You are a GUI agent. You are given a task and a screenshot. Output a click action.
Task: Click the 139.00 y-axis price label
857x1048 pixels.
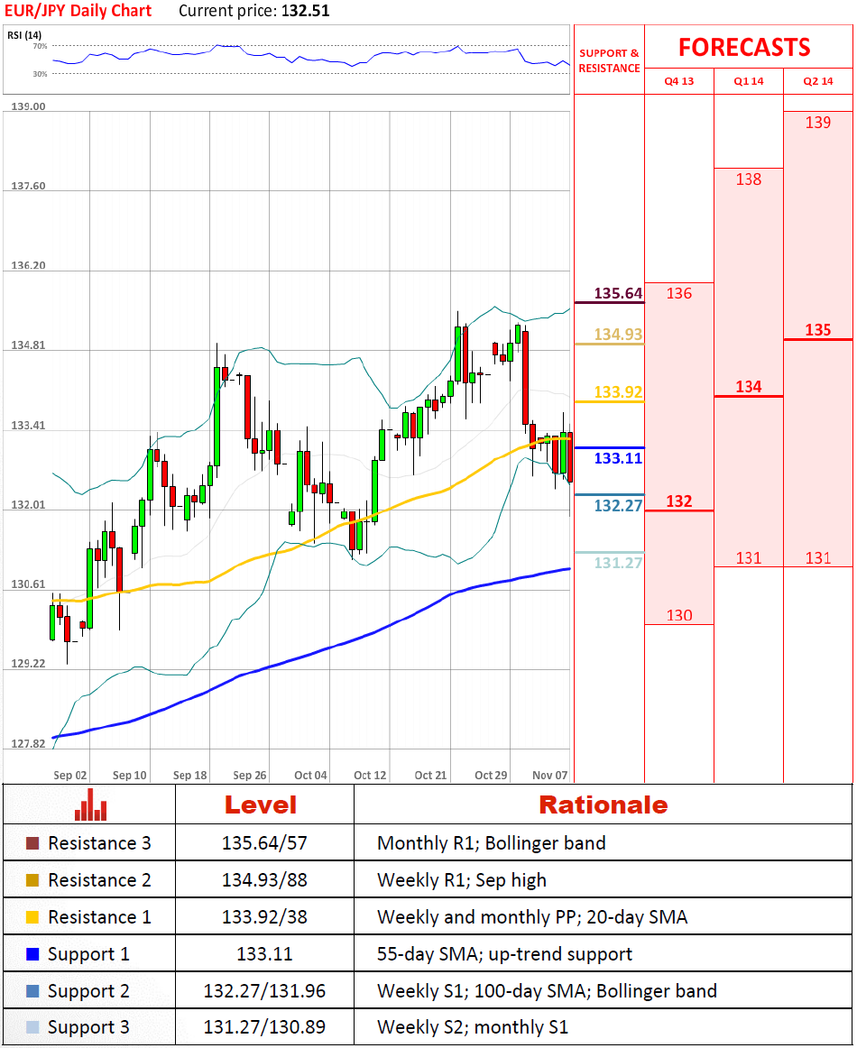pos(28,106)
